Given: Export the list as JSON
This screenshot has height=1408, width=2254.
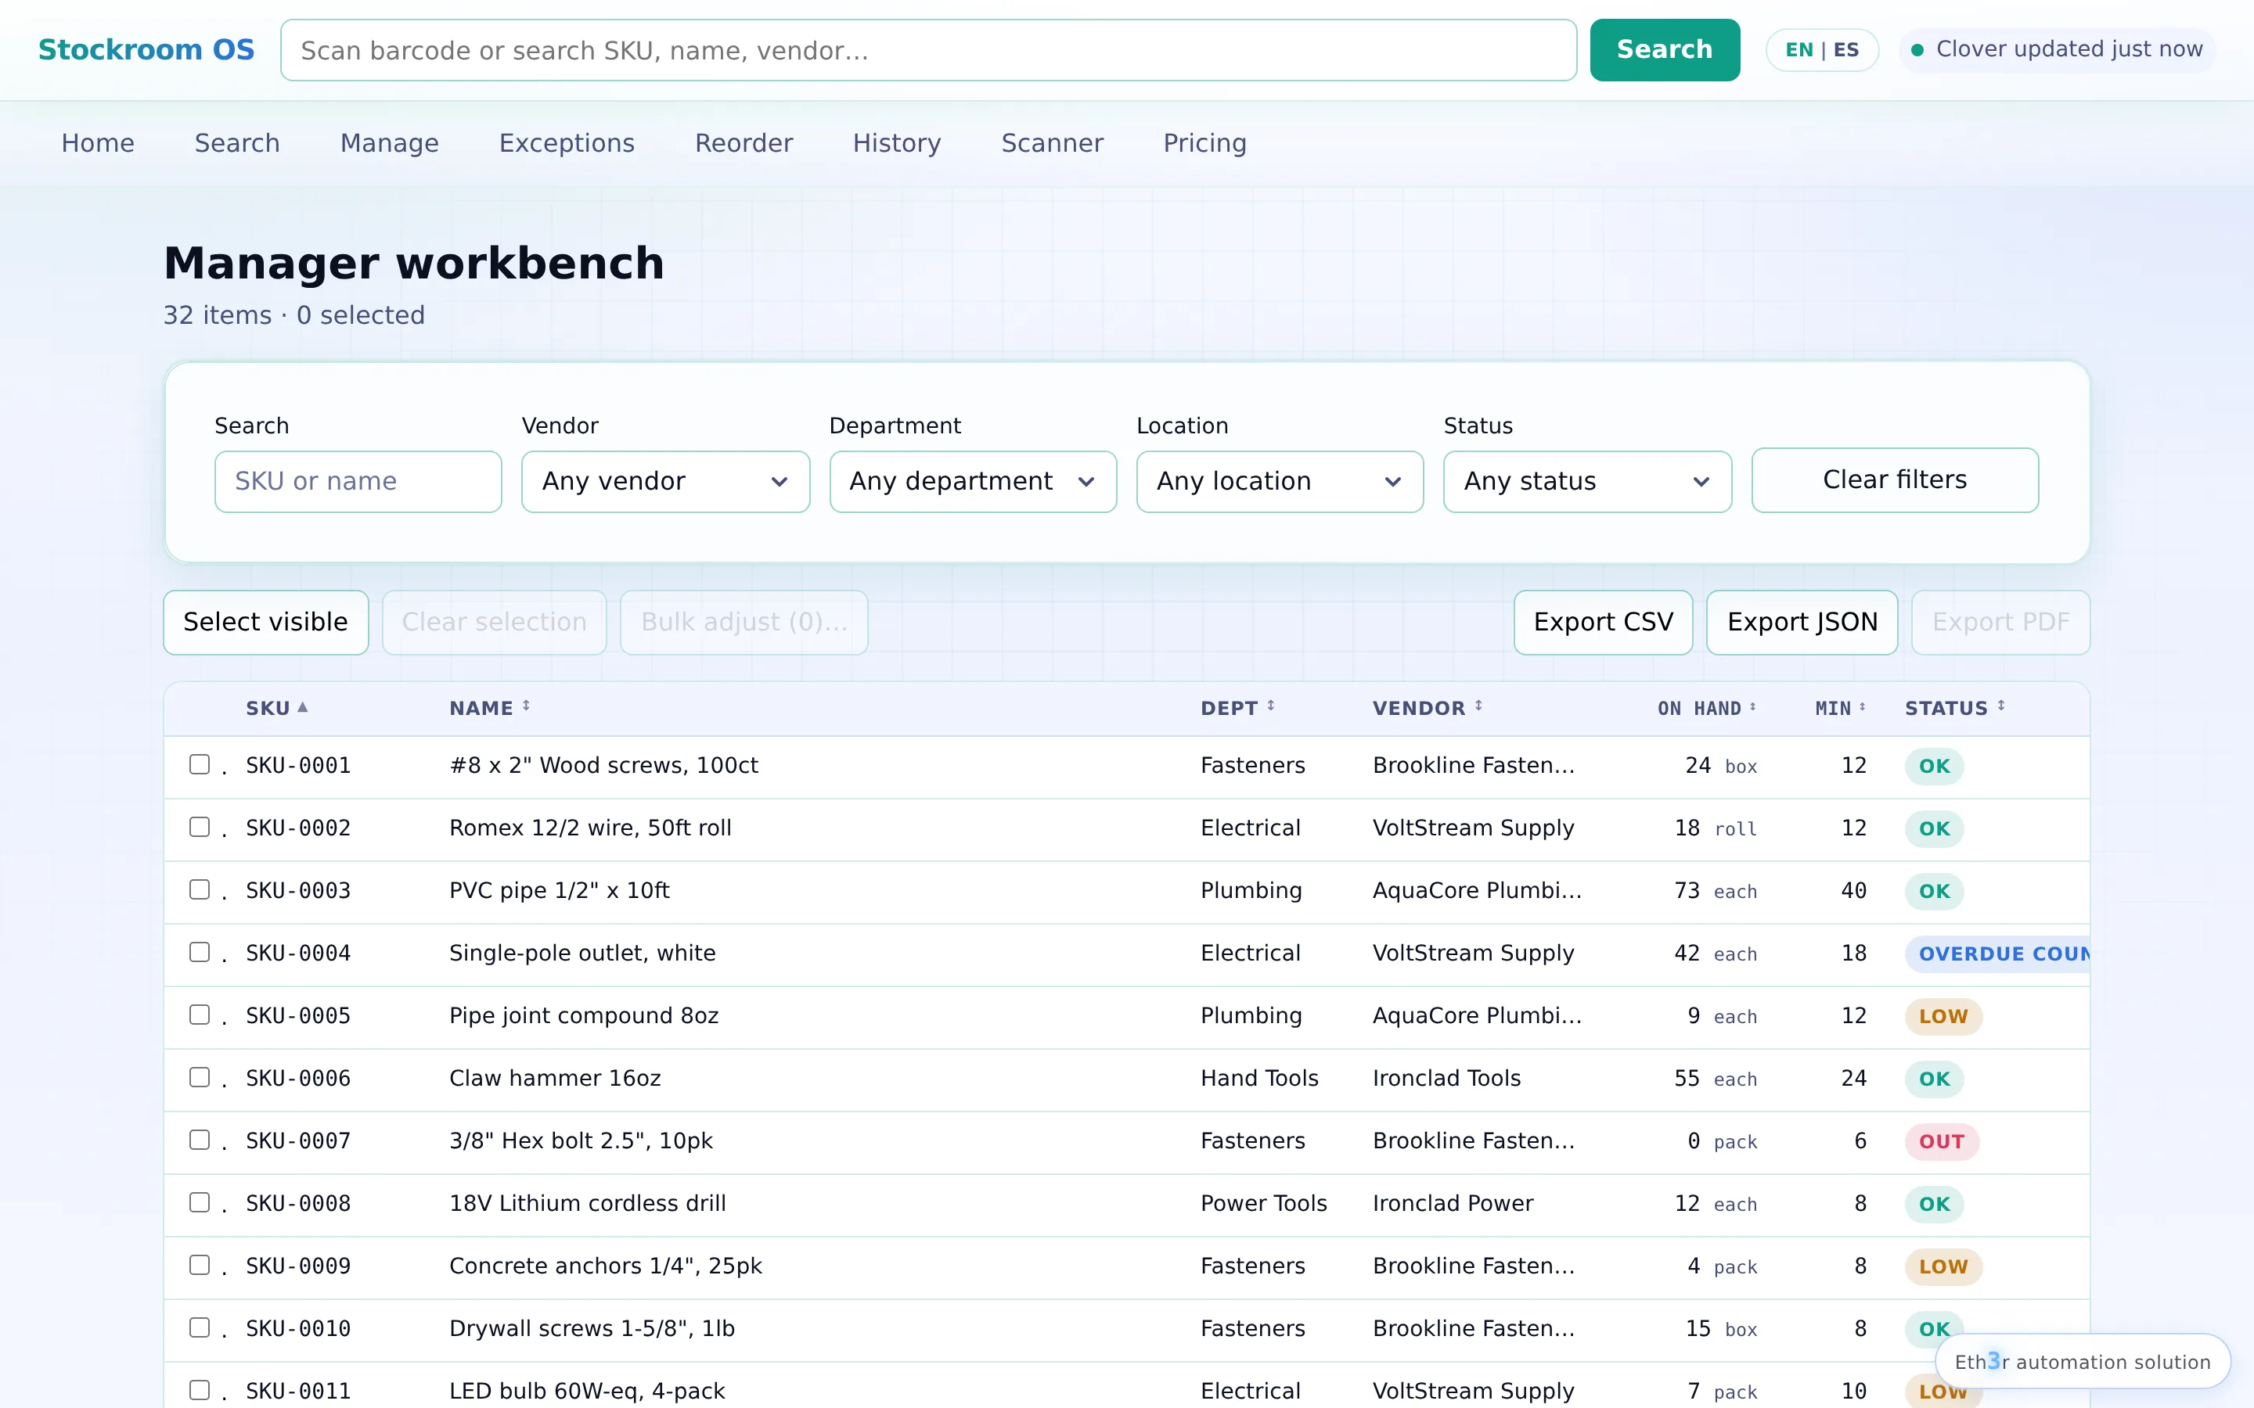Looking at the screenshot, I should point(1802,622).
